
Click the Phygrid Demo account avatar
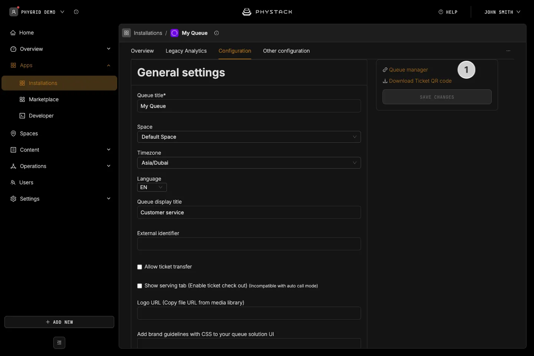pyautogui.click(x=14, y=12)
